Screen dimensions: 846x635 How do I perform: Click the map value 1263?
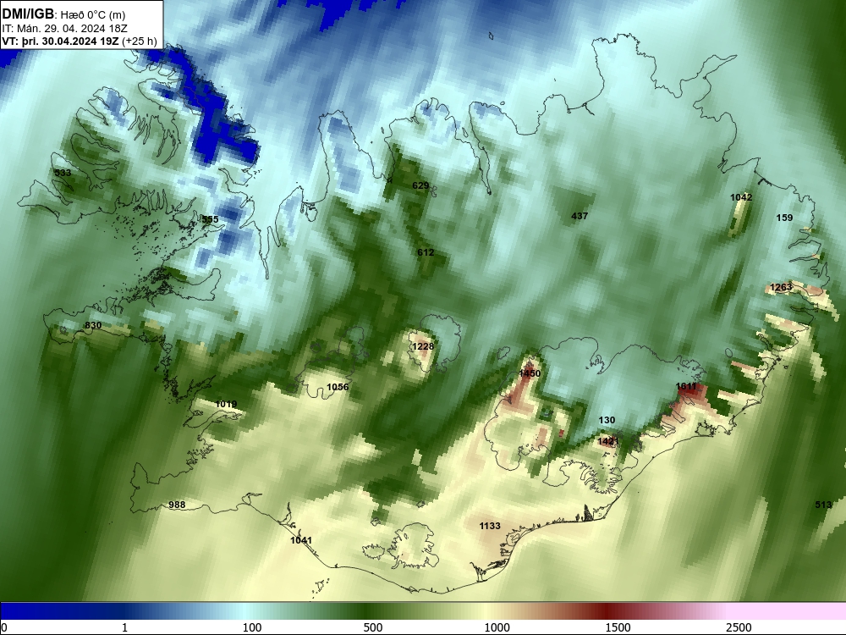tap(781, 287)
